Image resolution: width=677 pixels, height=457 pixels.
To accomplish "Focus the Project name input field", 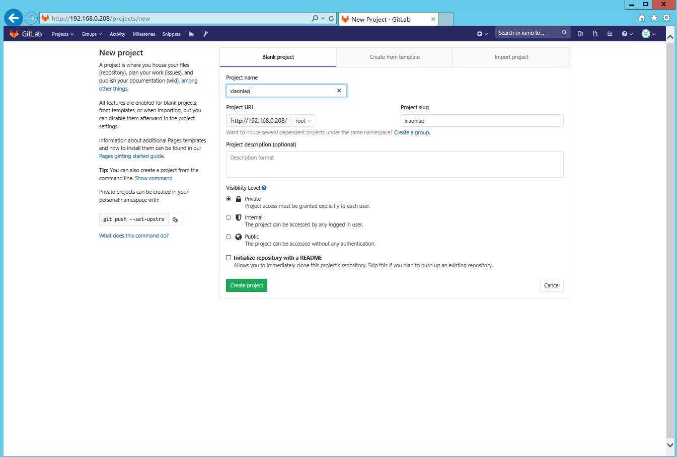I will point(286,91).
